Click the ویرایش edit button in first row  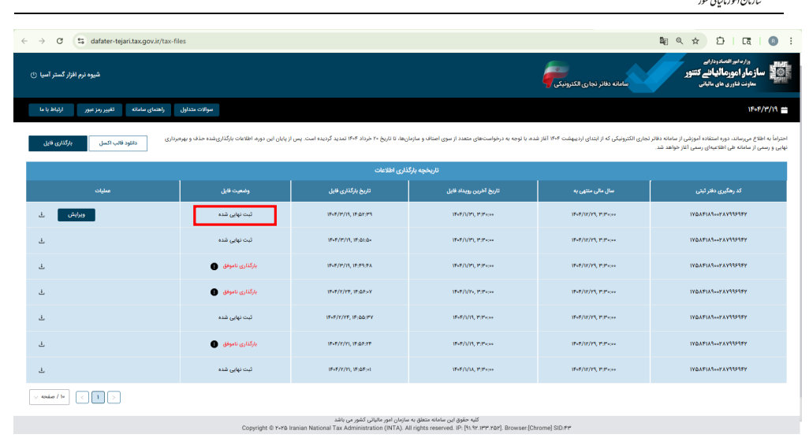pyautogui.click(x=76, y=215)
